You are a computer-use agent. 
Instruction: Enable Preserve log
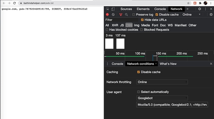pos(134,15)
